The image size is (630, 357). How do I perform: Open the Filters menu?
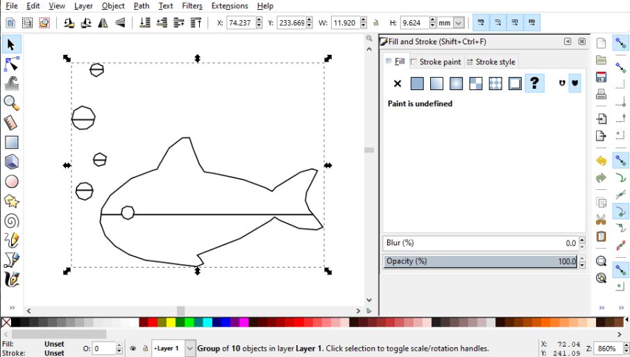pos(192,6)
